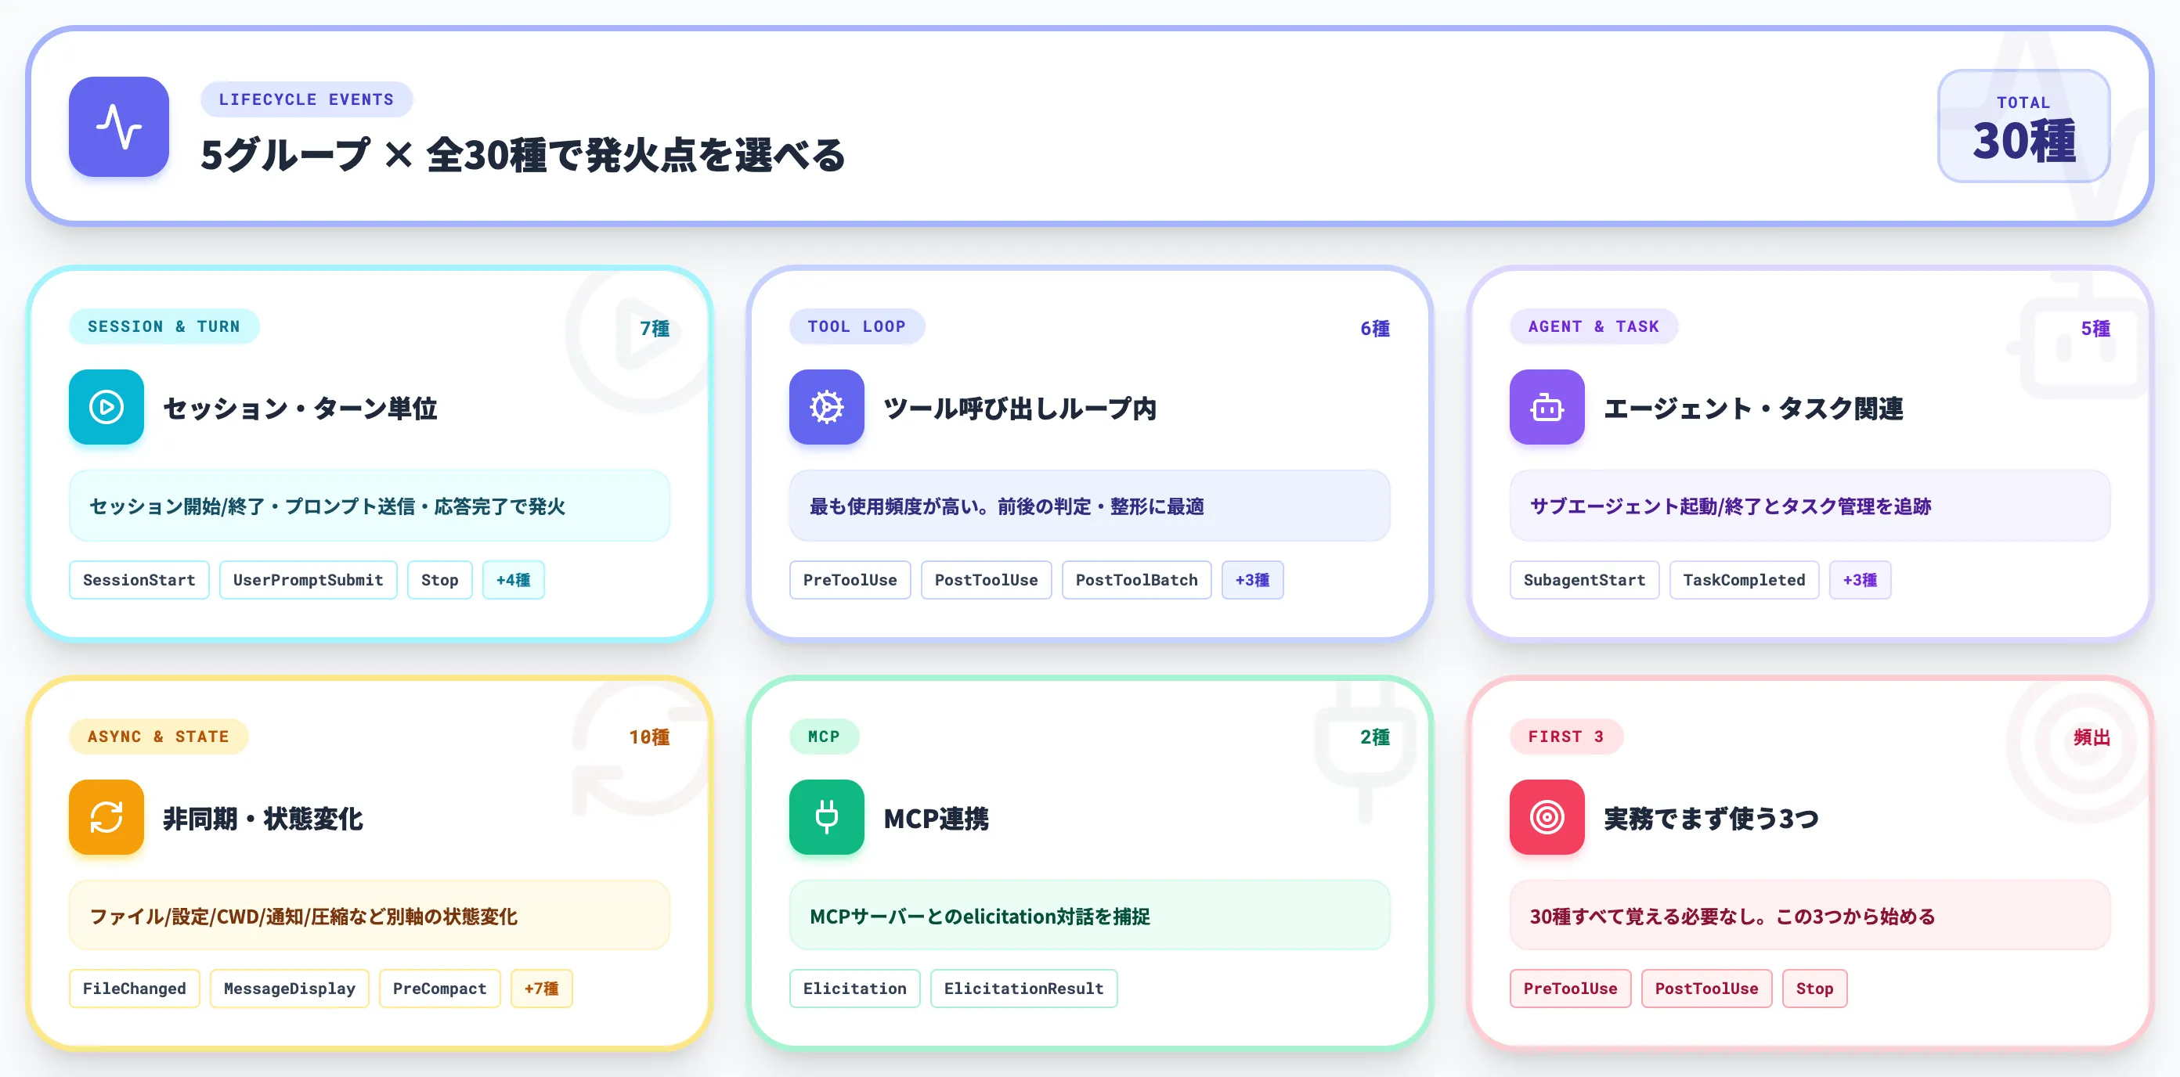Click the robot icon for エージェント・タスク関連
Viewport: 2180px width, 1077px height.
point(1547,407)
